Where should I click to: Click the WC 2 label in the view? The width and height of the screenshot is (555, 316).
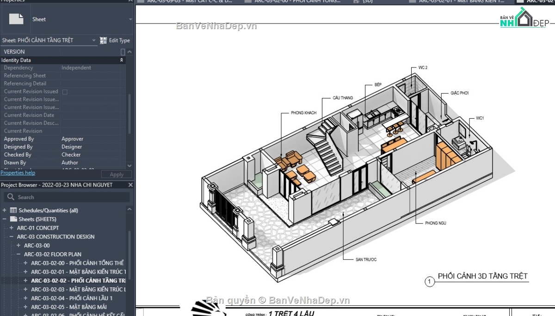[x=423, y=67]
